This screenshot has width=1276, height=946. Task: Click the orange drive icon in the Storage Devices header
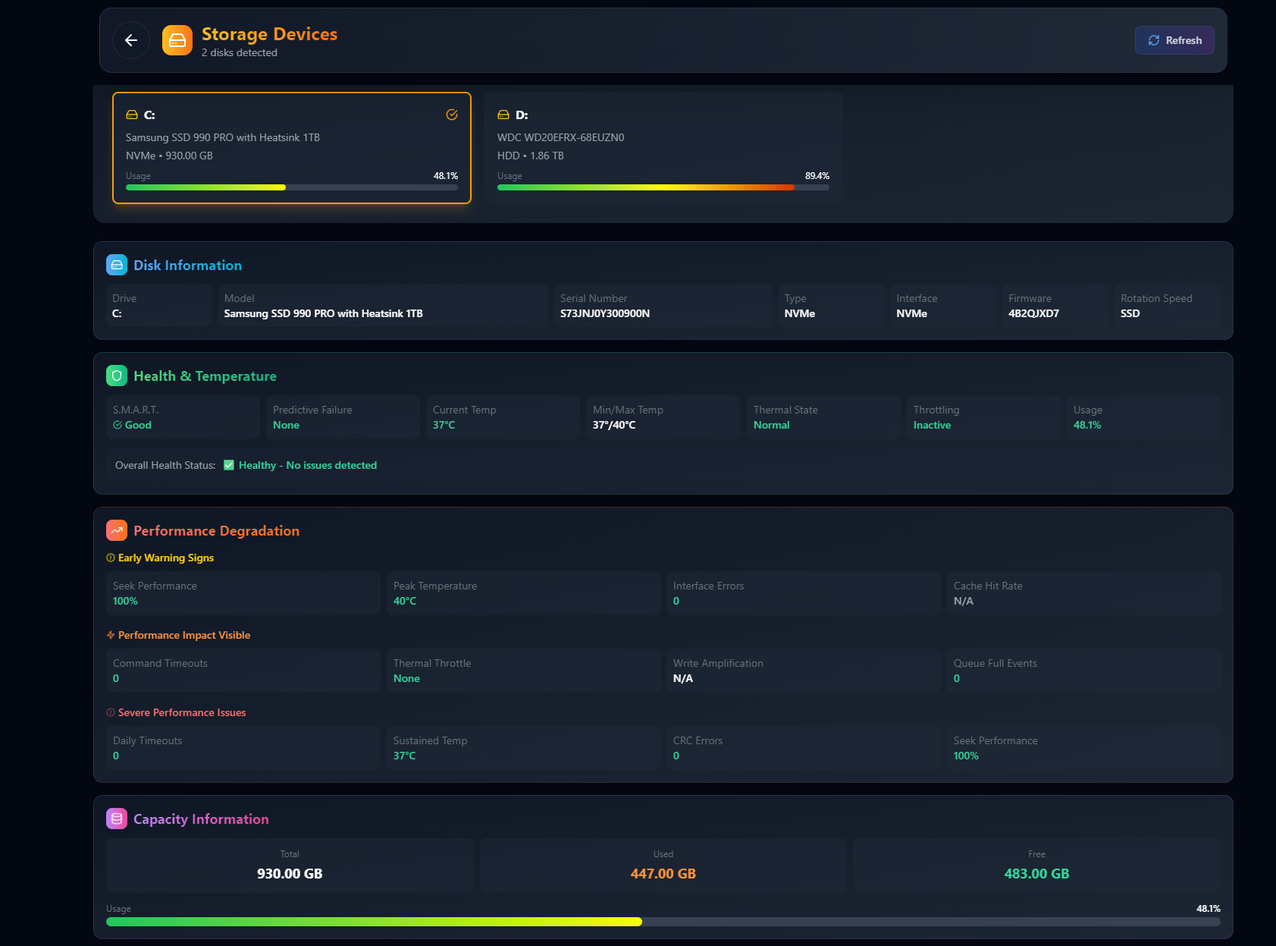pyautogui.click(x=177, y=40)
